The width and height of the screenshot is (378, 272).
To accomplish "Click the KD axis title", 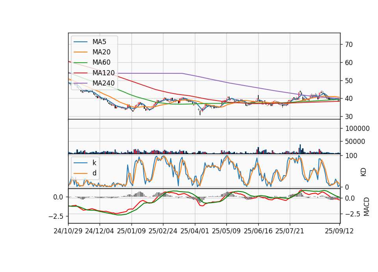I will click(x=363, y=172).
